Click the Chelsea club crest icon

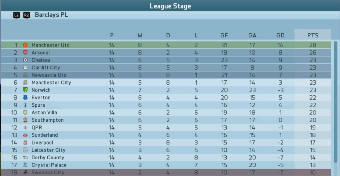(25, 60)
